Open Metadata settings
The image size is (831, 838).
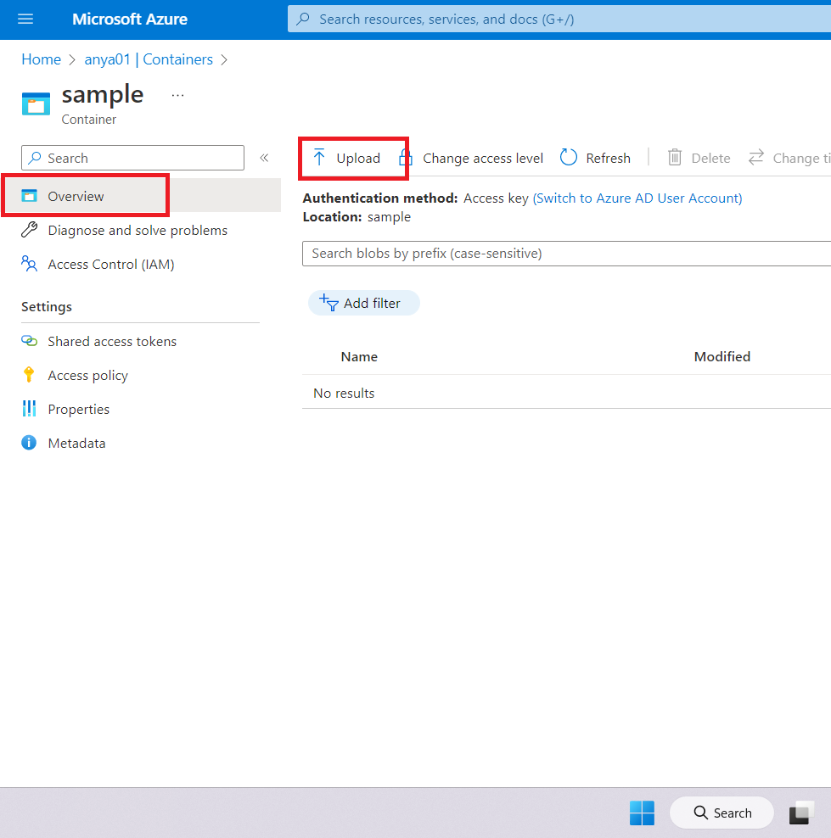76,443
